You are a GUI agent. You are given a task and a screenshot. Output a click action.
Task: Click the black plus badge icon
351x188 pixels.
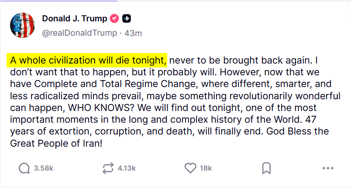[127, 19]
